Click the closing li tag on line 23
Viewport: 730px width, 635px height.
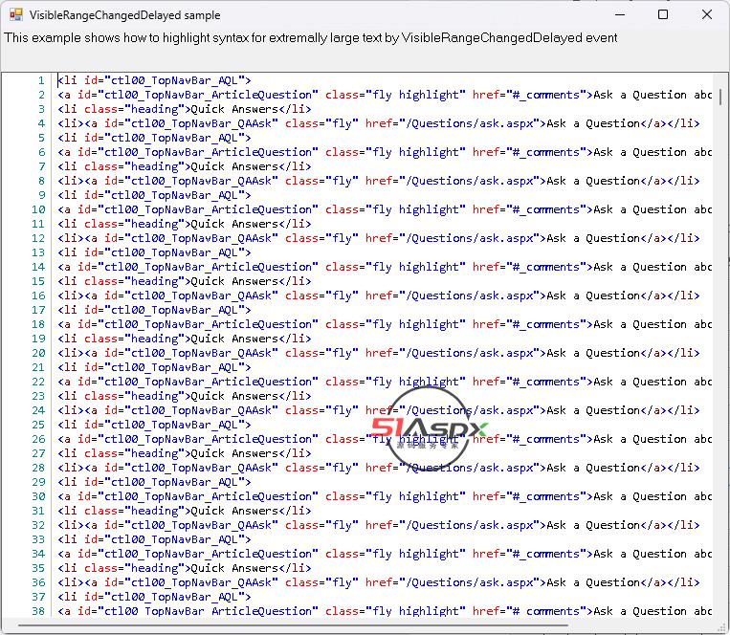295,396
